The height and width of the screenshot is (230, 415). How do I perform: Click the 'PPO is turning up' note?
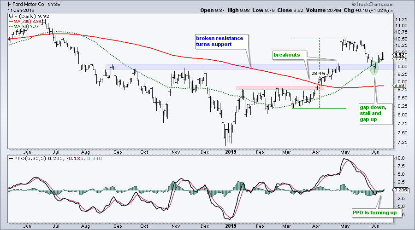point(376,213)
